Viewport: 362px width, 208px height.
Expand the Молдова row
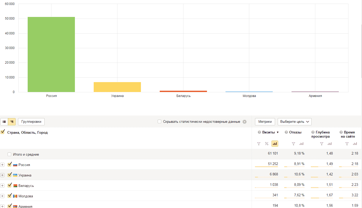tap(3, 196)
